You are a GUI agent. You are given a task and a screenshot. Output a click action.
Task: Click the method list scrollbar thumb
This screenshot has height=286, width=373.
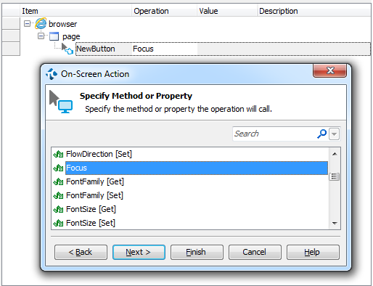coord(335,176)
